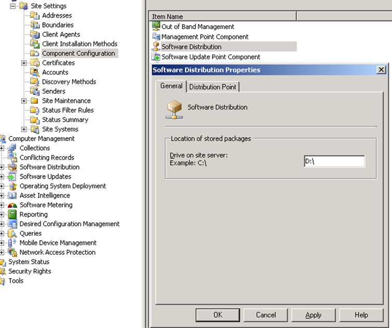Expand the Collections node
Screen dimensions: 392x328
coord(1,148)
